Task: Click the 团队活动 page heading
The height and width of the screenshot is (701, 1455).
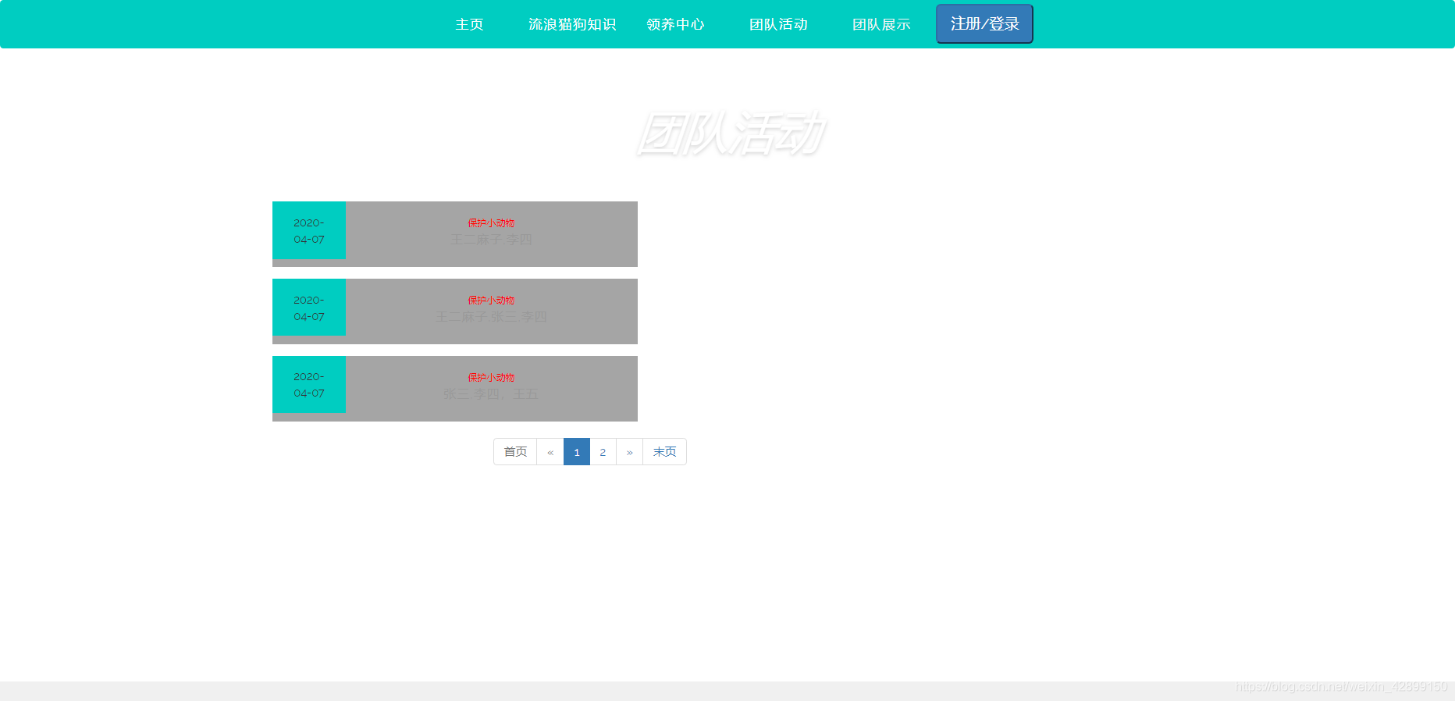Action: point(731,133)
